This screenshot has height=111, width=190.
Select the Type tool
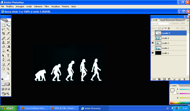pyautogui.click(x=8, y=56)
